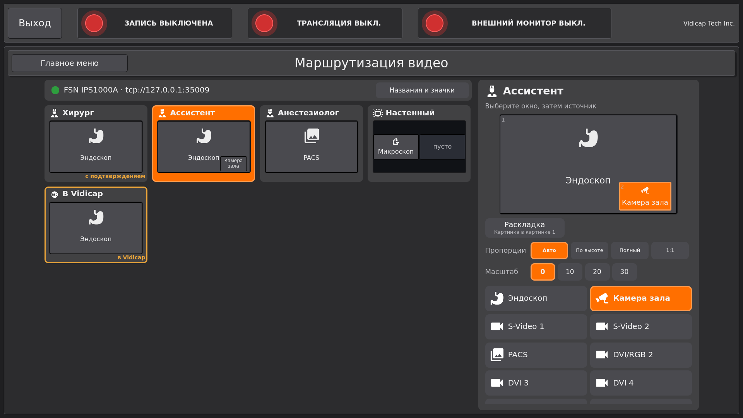Select Полный proportions option

pyautogui.click(x=630, y=251)
